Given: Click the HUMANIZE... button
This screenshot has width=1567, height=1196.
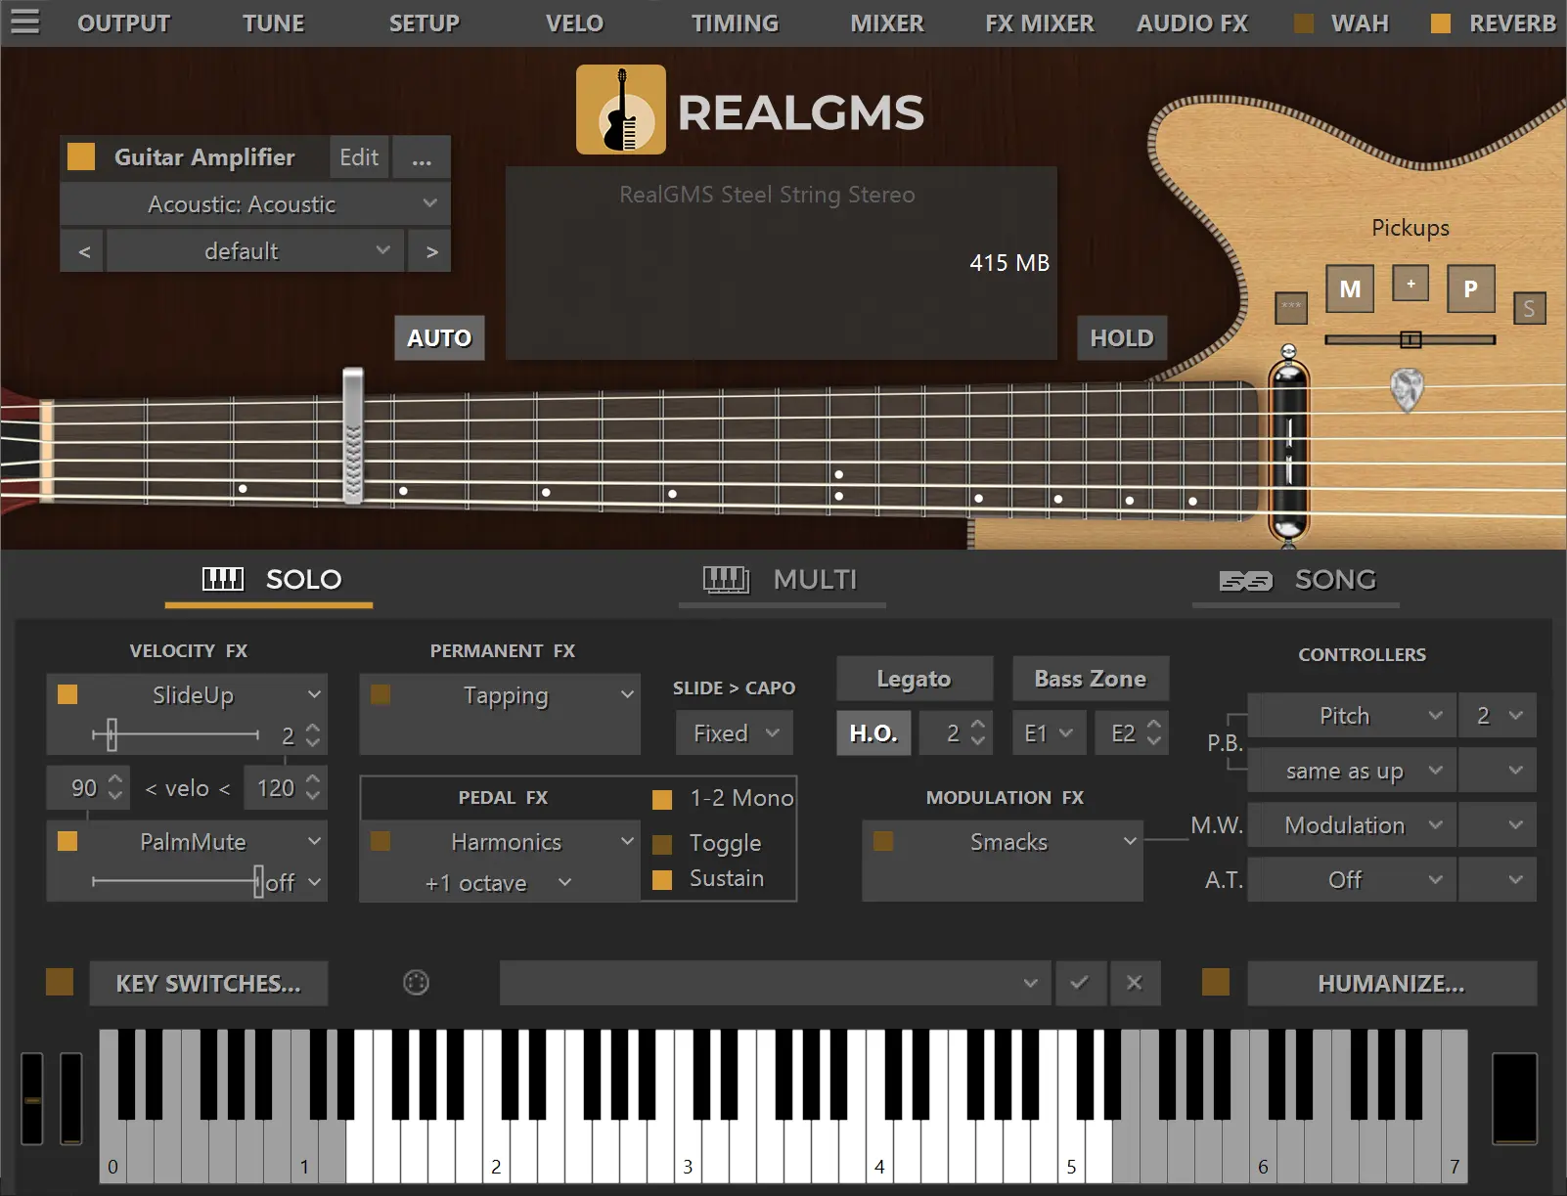Looking at the screenshot, I should [1390, 983].
